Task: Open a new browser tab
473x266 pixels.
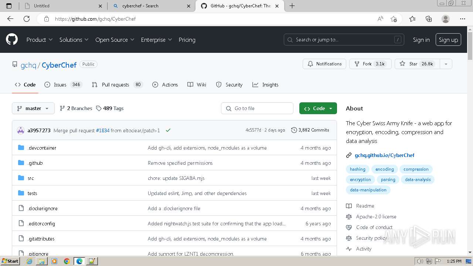Action: point(292,6)
